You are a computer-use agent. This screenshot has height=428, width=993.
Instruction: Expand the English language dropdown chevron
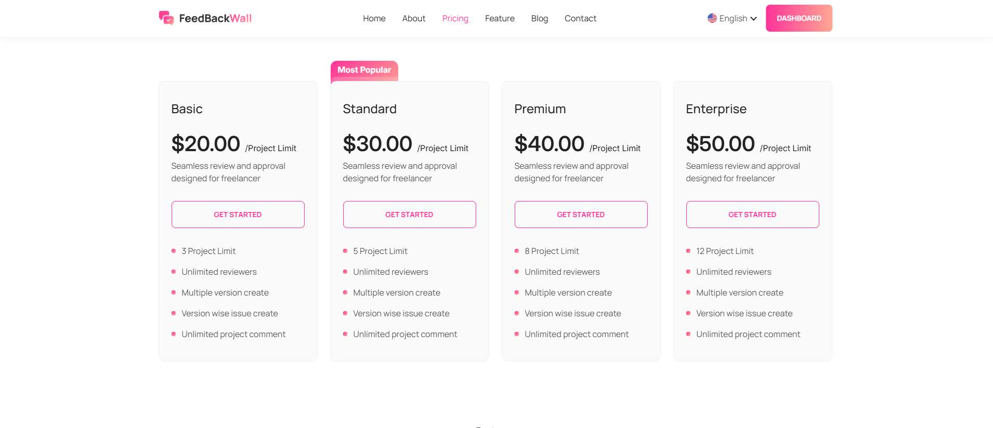coord(753,19)
